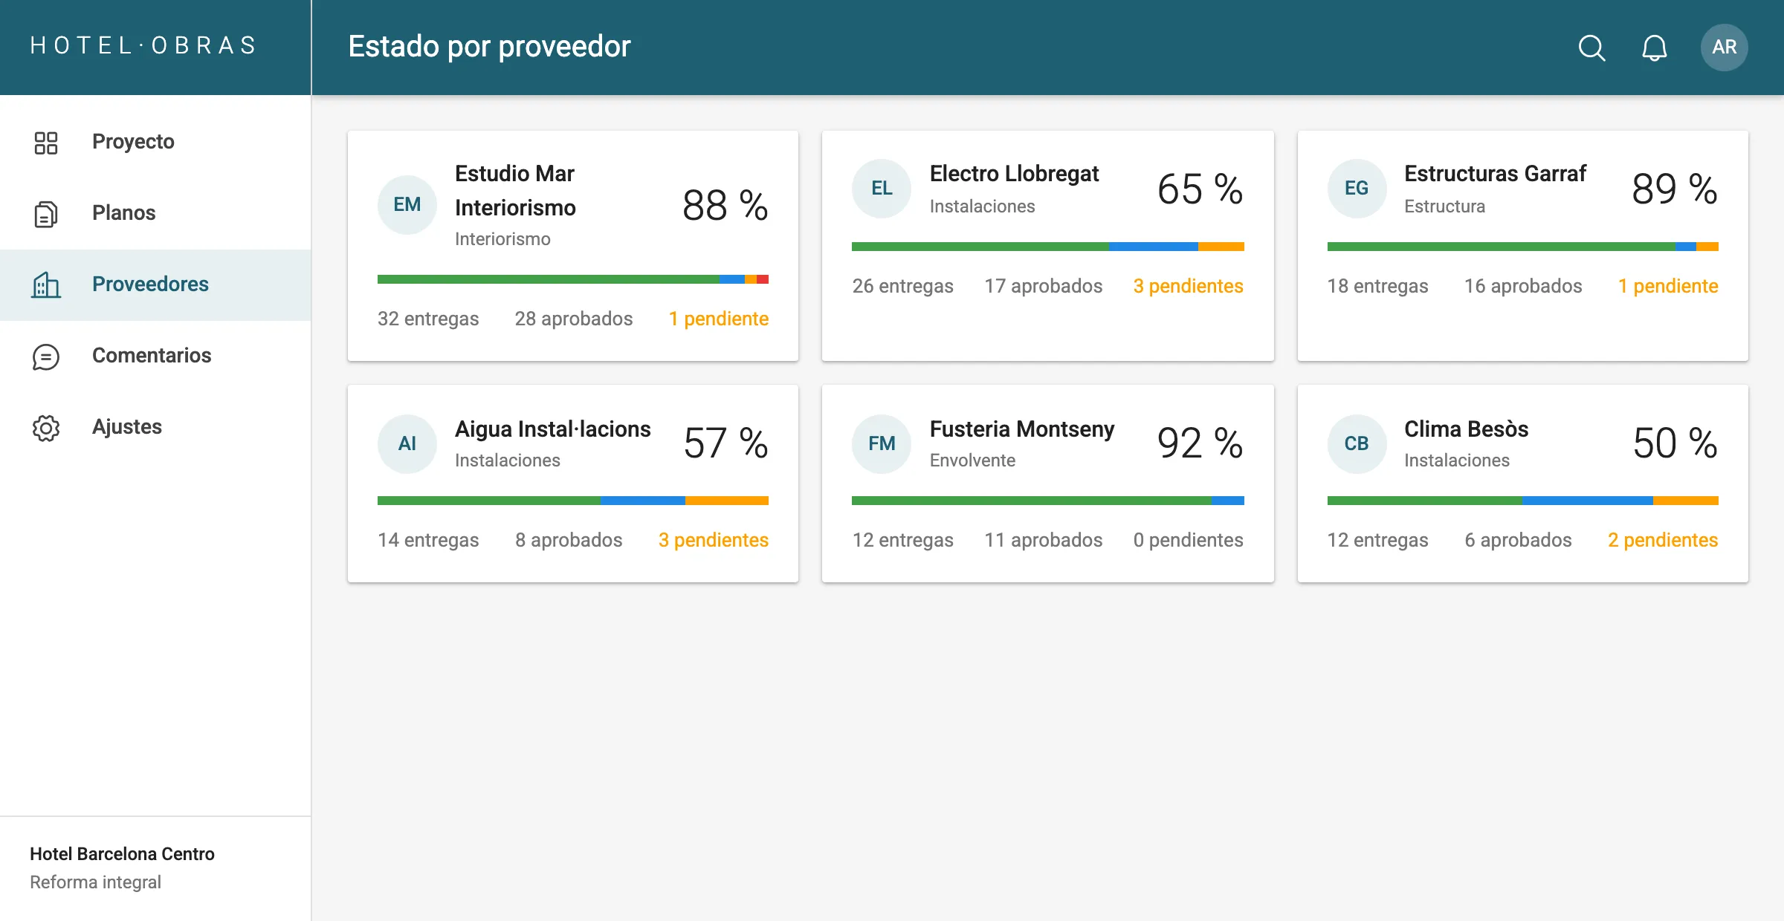Image resolution: width=1784 pixels, height=921 pixels.
Task: Open Fusteria Montseny provider name
Action: (1022, 429)
